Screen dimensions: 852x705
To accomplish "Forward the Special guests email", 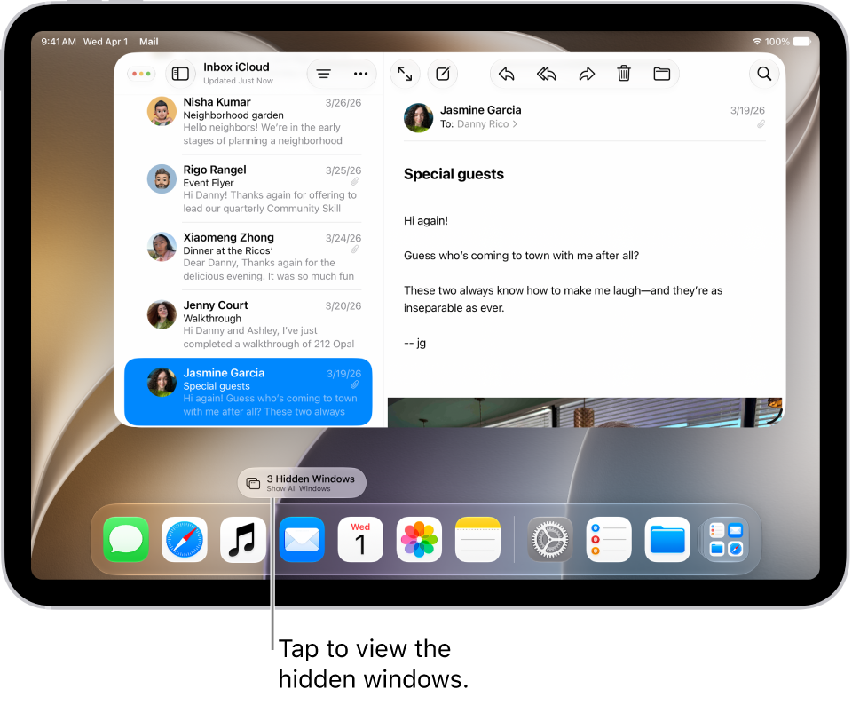I will click(587, 74).
